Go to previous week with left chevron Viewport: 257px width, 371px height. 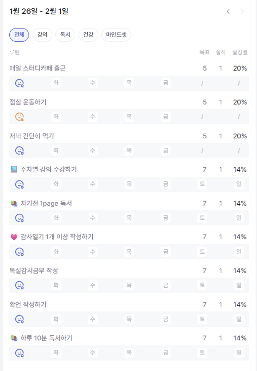pos(228,12)
